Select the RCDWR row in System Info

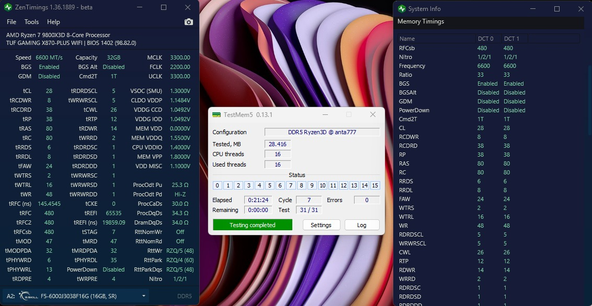(x=488, y=137)
